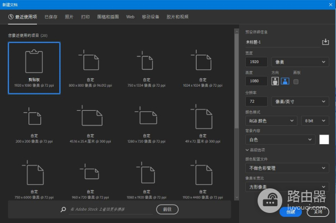Click the white background color swatch

click(324, 140)
